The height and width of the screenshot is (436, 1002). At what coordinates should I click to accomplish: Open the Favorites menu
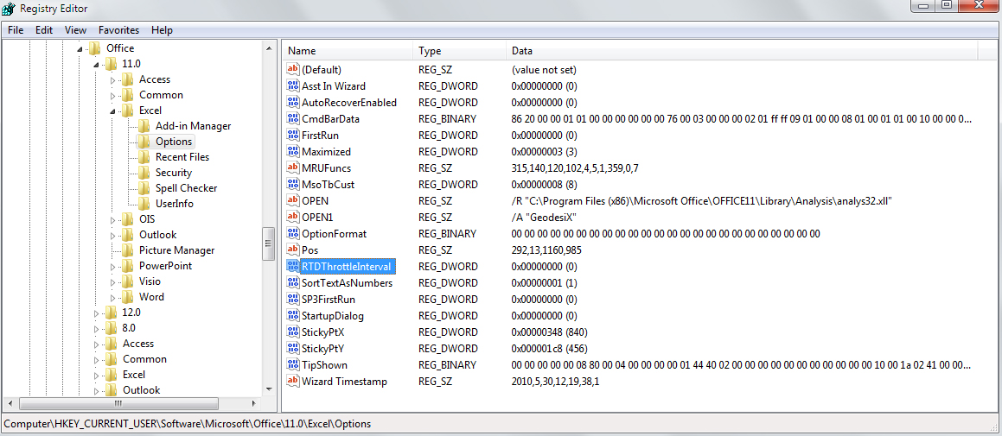pyautogui.click(x=118, y=30)
